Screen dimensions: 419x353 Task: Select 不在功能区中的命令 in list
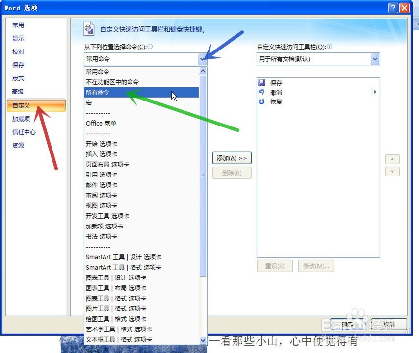[x=141, y=82]
